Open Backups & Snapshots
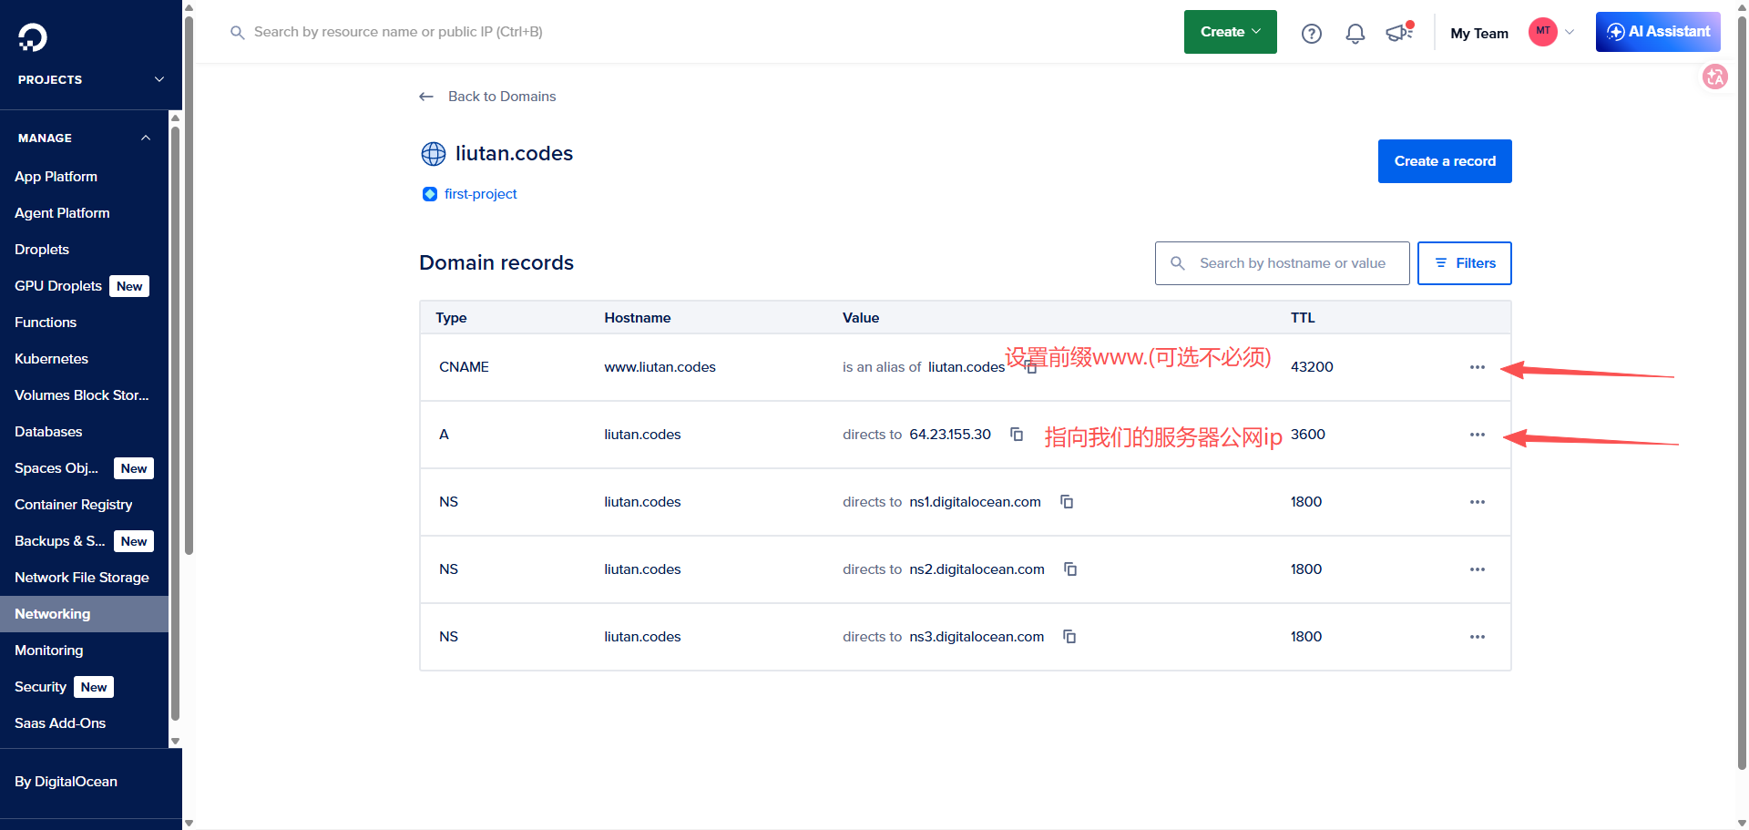 (x=60, y=541)
